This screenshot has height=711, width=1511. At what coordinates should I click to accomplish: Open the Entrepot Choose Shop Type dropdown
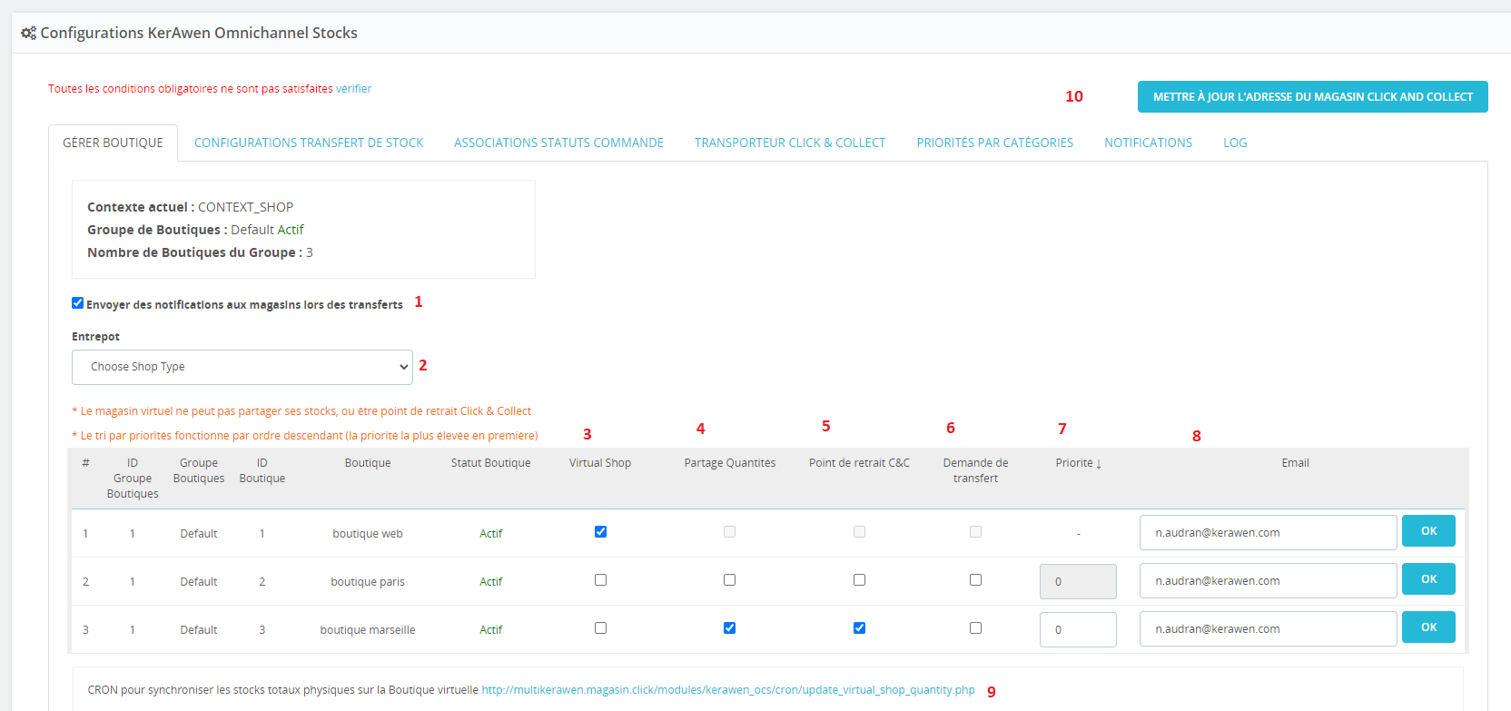(x=242, y=367)
